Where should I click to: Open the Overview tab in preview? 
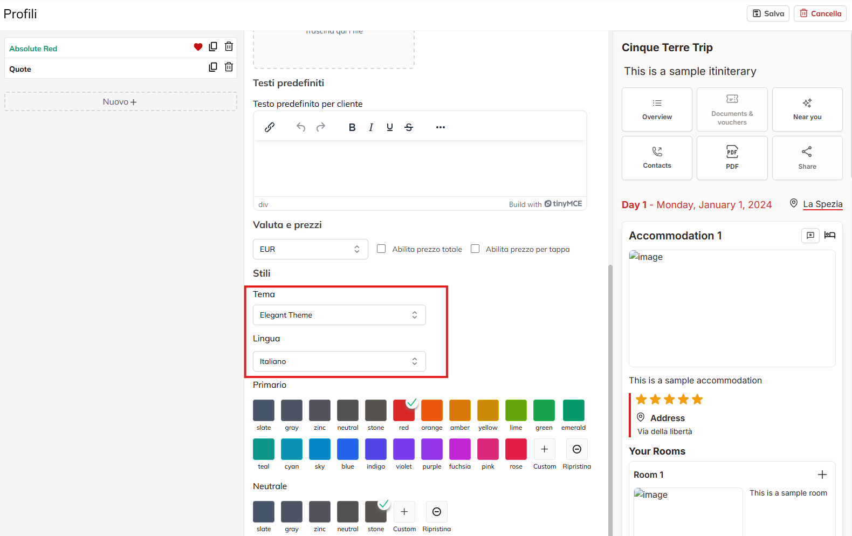coord(657,109)
